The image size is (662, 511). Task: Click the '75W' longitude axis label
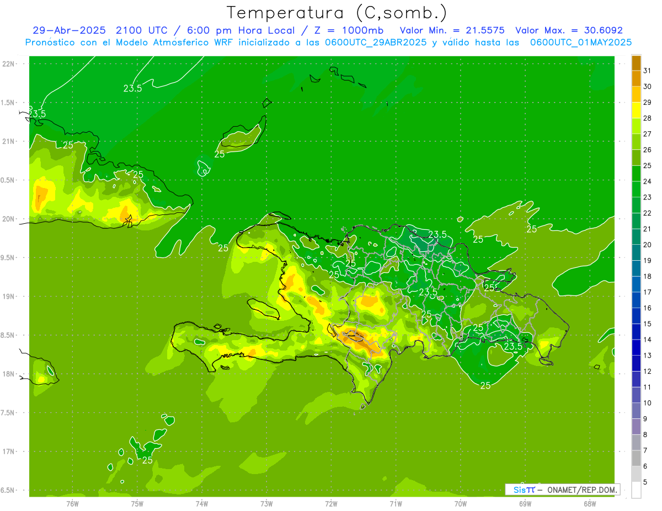(x=137, y=503)
